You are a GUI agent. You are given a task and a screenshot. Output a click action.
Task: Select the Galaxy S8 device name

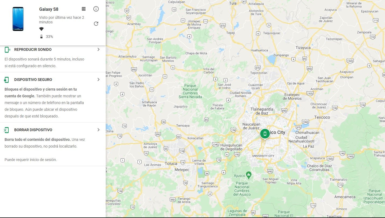[49, 9]
